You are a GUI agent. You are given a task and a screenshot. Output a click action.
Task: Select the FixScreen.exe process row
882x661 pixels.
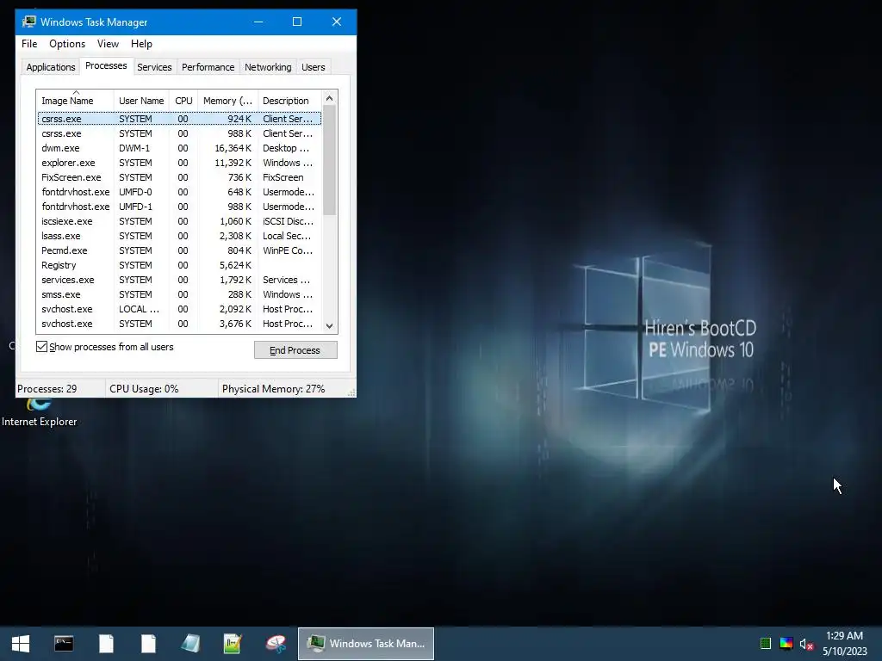pos(179,177)
